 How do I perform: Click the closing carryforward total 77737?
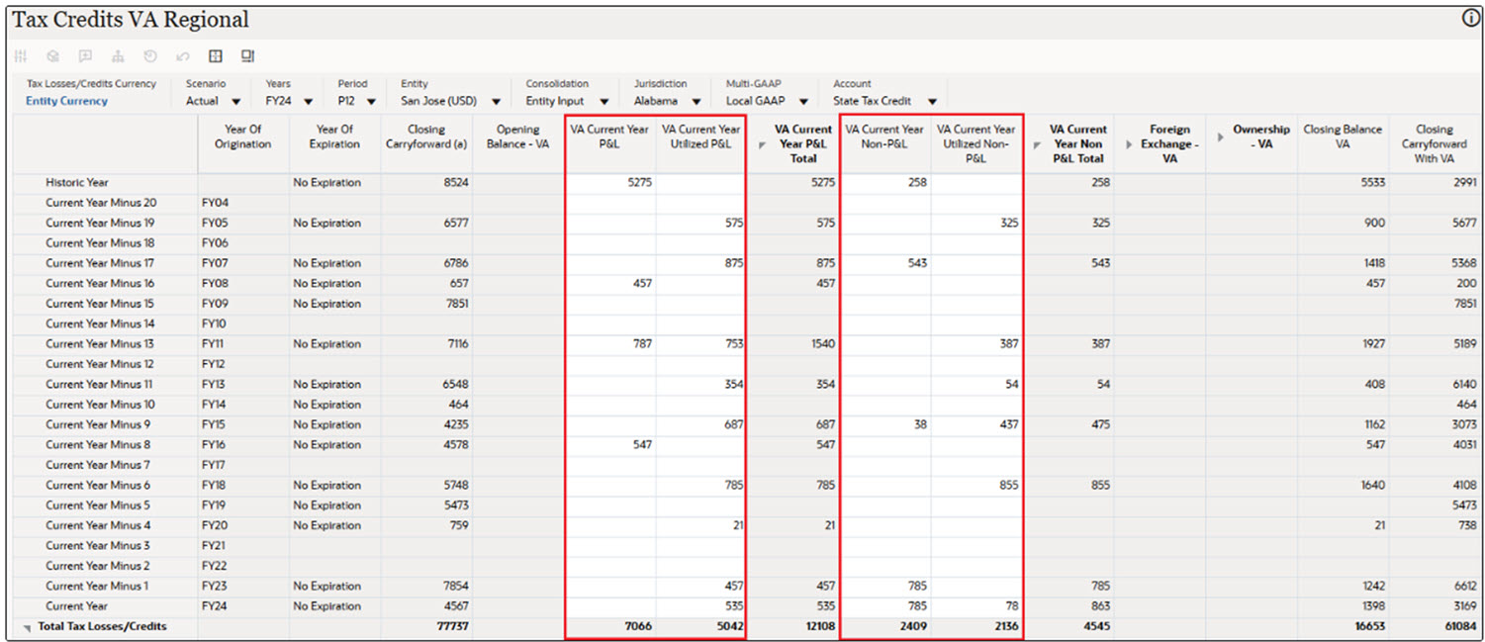[x=426, y=627]
